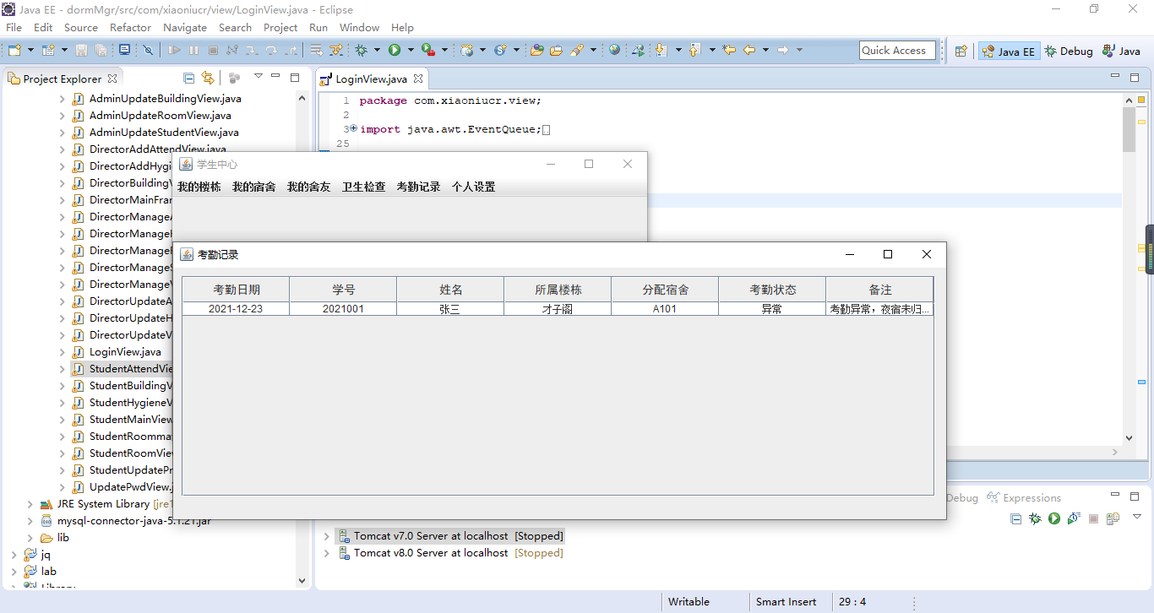Select mysql-connector-java jar in Project Explorer
Viewport: 1154px width, 613px height.
pos(133,521)
